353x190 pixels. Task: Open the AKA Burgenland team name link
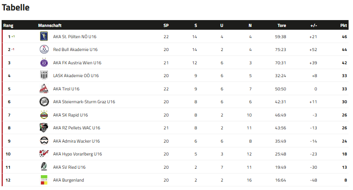tap(68, 180)
